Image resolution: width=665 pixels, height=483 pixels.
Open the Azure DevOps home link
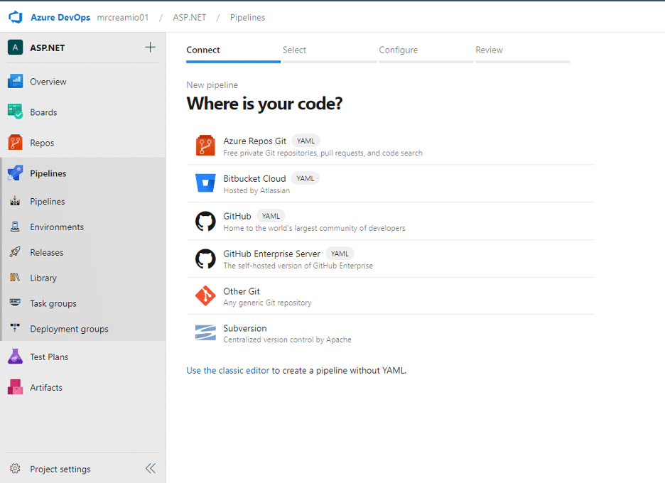coord(60,17)
